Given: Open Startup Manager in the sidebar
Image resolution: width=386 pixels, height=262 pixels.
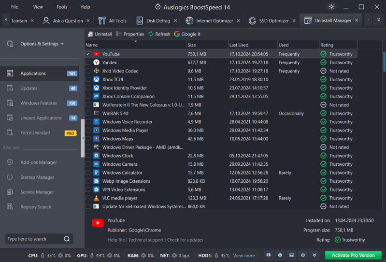Looking at the screenshot, I should (37, 177).
